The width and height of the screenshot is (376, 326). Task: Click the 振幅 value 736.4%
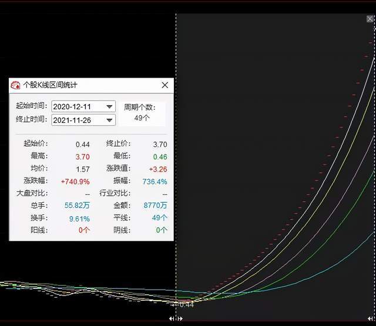(x=155, y=182)
